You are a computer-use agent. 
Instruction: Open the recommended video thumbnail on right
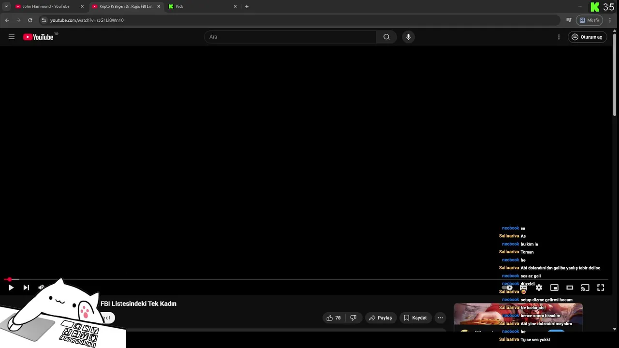(518, 314)
